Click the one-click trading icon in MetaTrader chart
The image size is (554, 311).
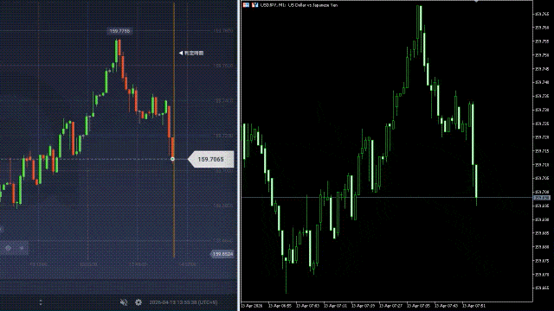pos(246,5)
